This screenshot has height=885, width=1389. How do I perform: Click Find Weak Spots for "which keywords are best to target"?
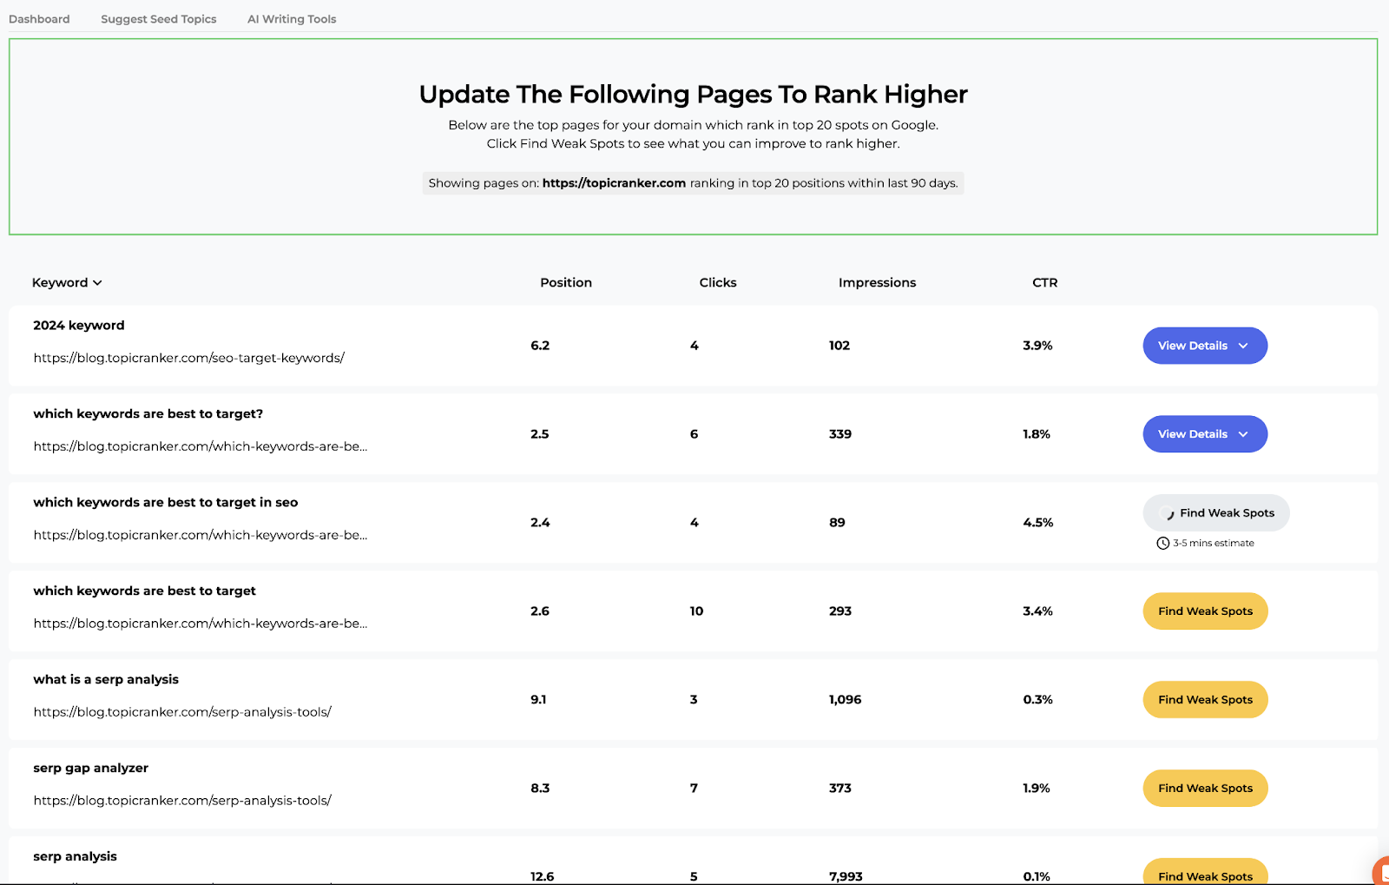(1204, 611)
